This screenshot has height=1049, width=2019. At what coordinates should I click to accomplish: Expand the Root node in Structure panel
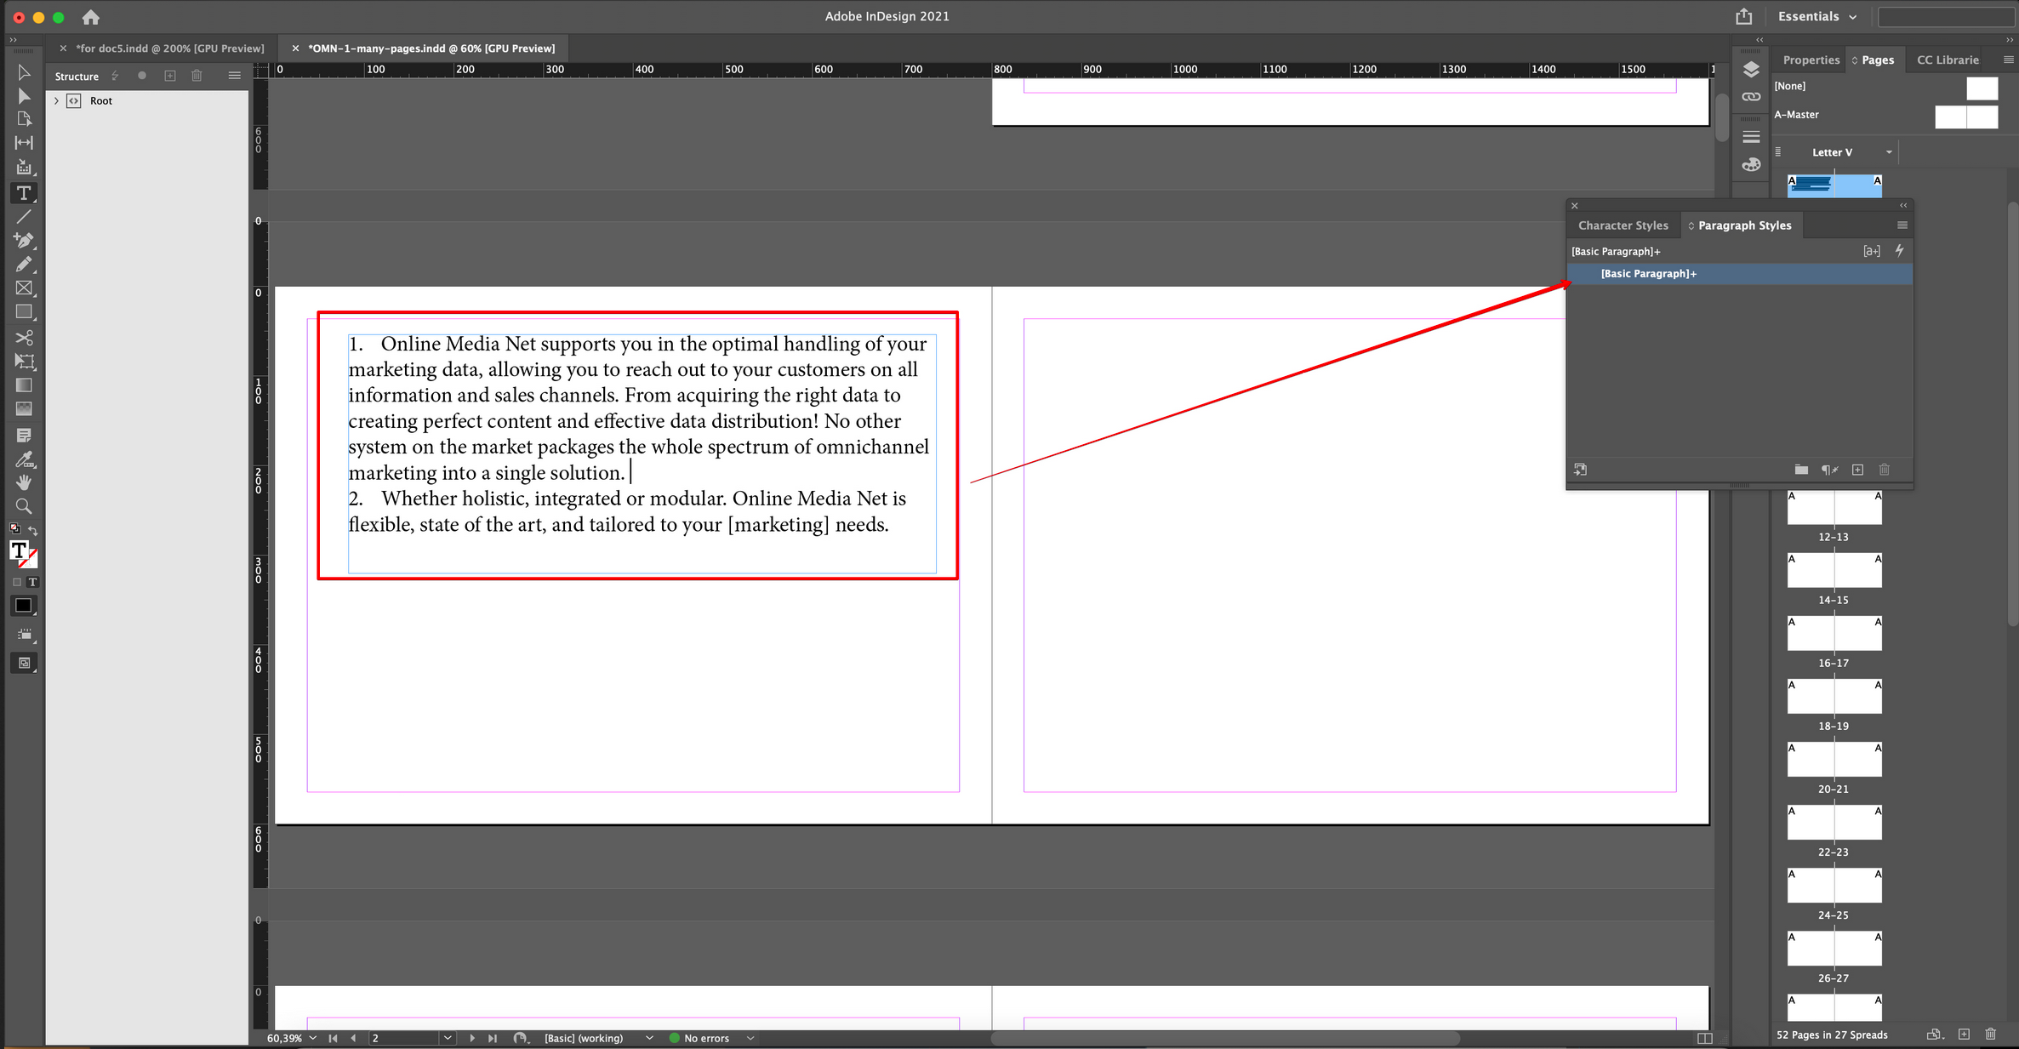pyautogui.click(x=56, y=100)
